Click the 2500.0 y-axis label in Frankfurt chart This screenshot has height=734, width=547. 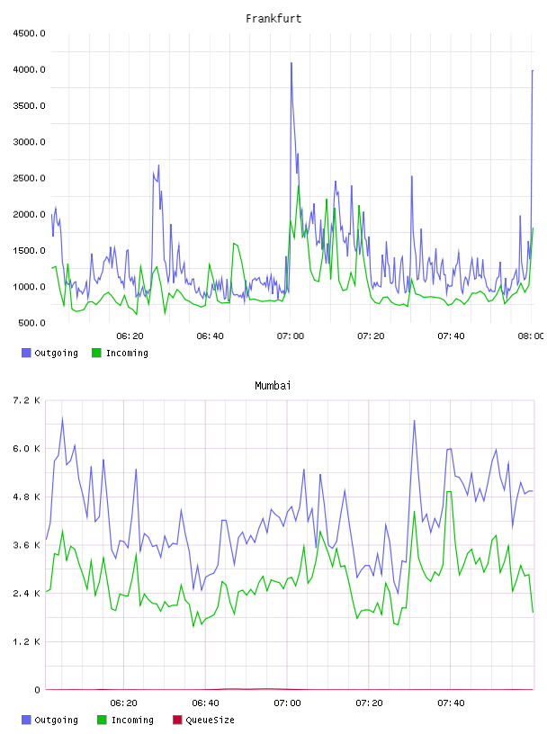[x=29, y=178]
